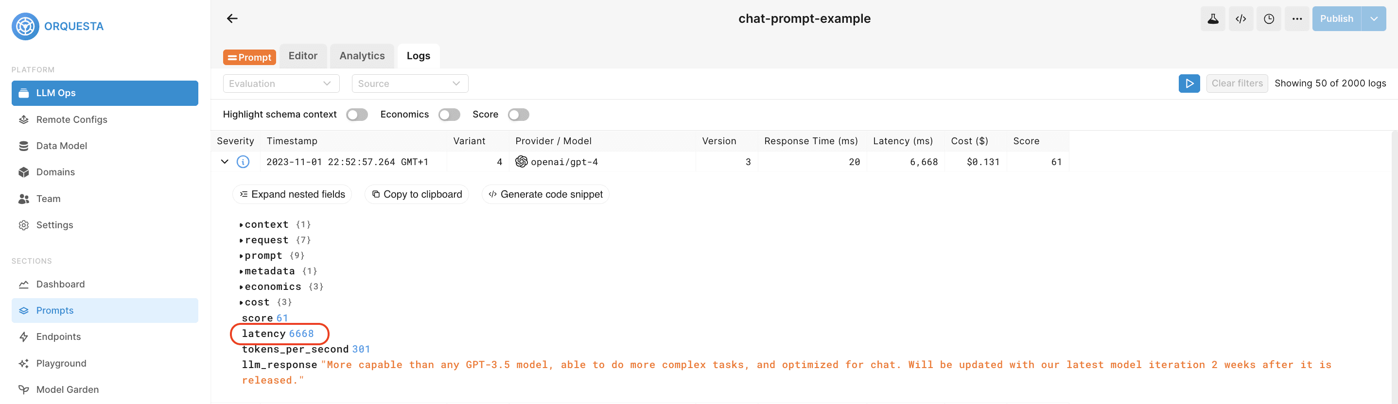
Task: Open the Evaluation filter dropdown
Action: pos(281,84)
